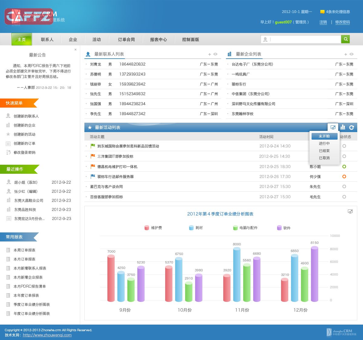Screen dimensions: 363x340
Task: Open 创建新的联系人 in quick menu
Action: [26, 116]
